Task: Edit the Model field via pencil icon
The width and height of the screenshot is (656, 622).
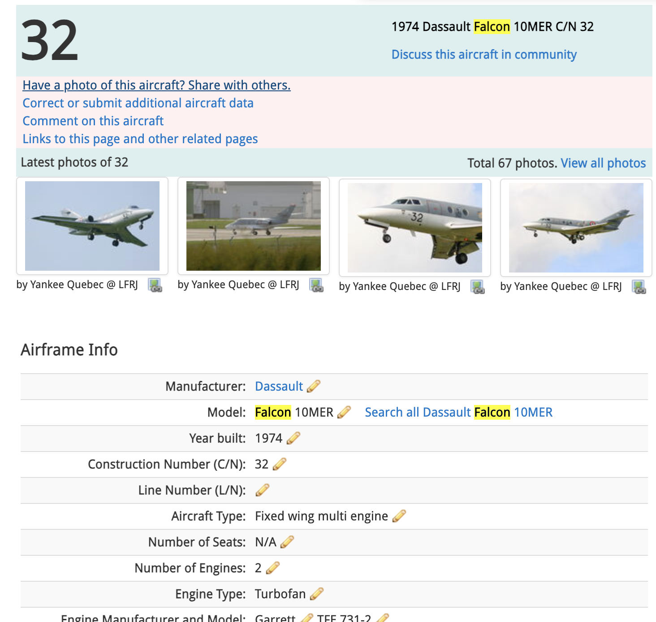Action: tap(344, 412)
